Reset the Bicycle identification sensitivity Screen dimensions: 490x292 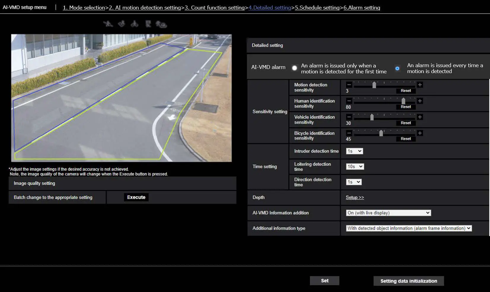(406, 139)
